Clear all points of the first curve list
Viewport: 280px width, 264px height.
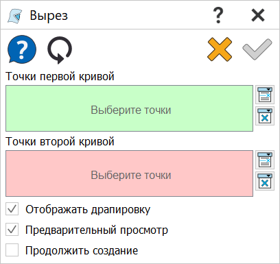[265, 116]
